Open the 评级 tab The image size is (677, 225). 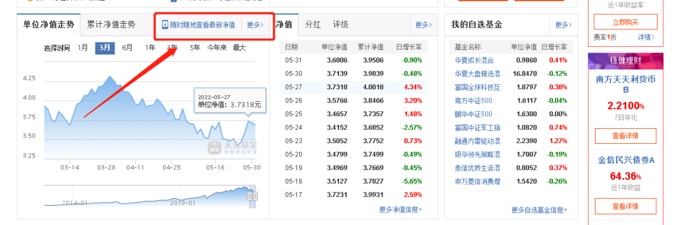click(340, 24)
